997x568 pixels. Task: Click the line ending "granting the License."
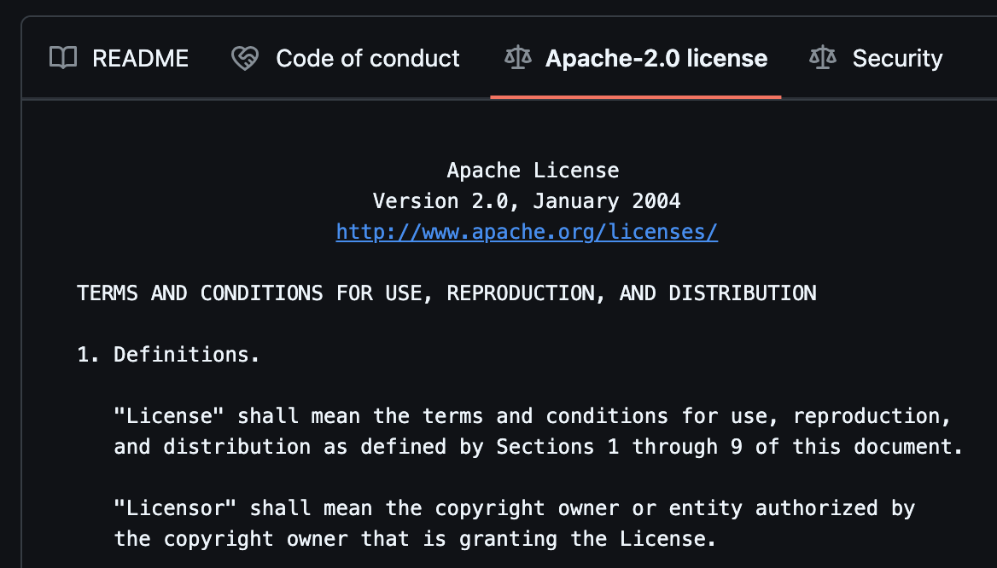click(415, 540)
